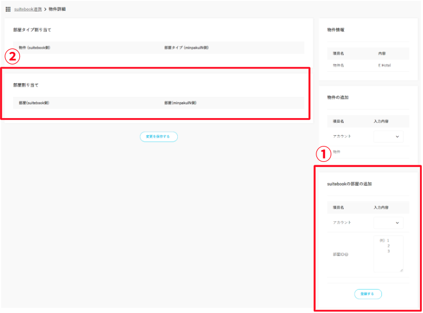Click the red circled number 2 marker
The image size is (423, 313).
[x=12, y=56]
